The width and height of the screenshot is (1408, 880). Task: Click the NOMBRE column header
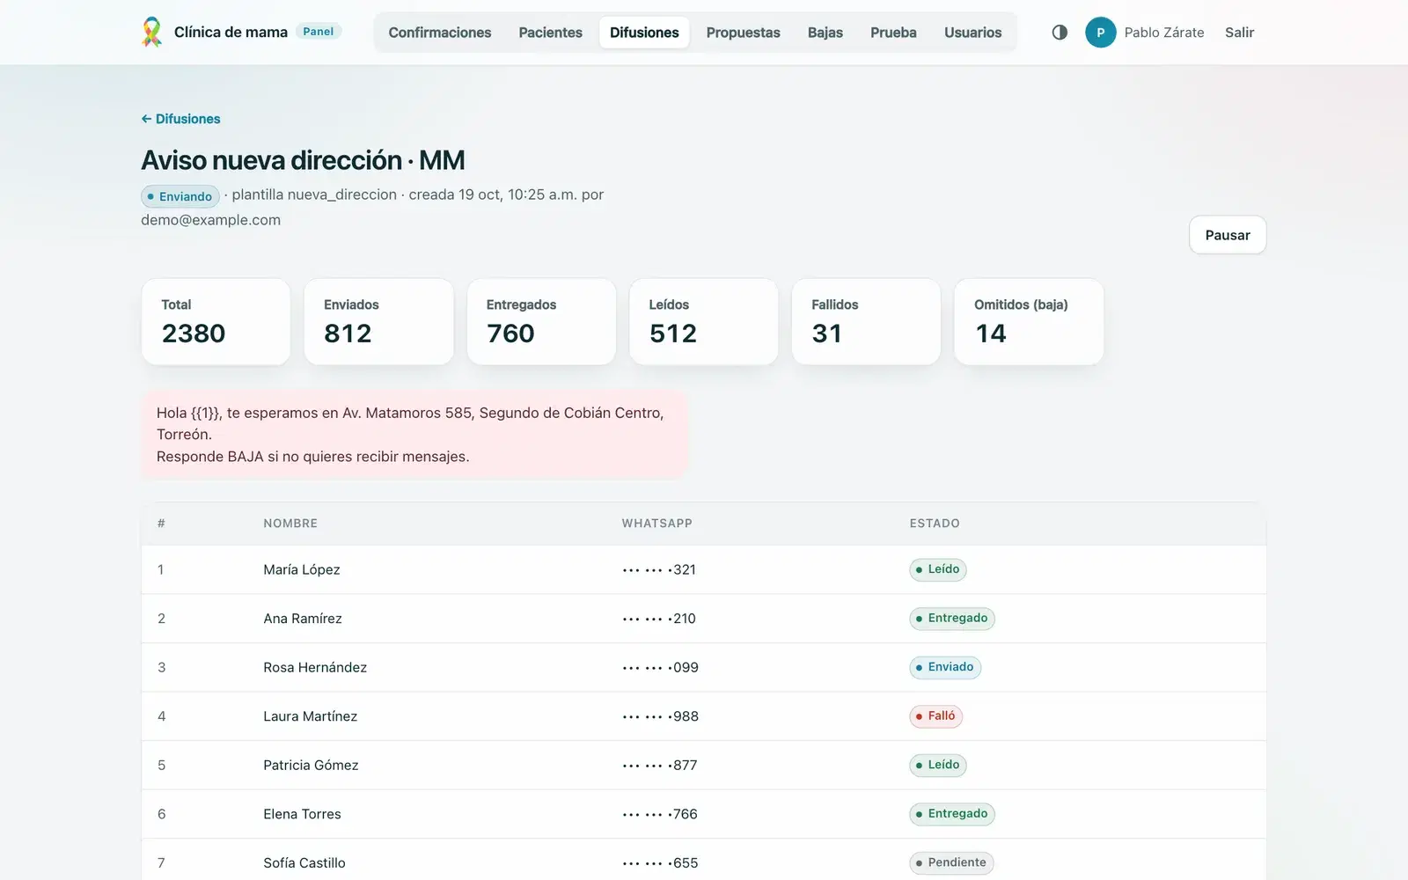pyautogui.click(x=290, y=524)
